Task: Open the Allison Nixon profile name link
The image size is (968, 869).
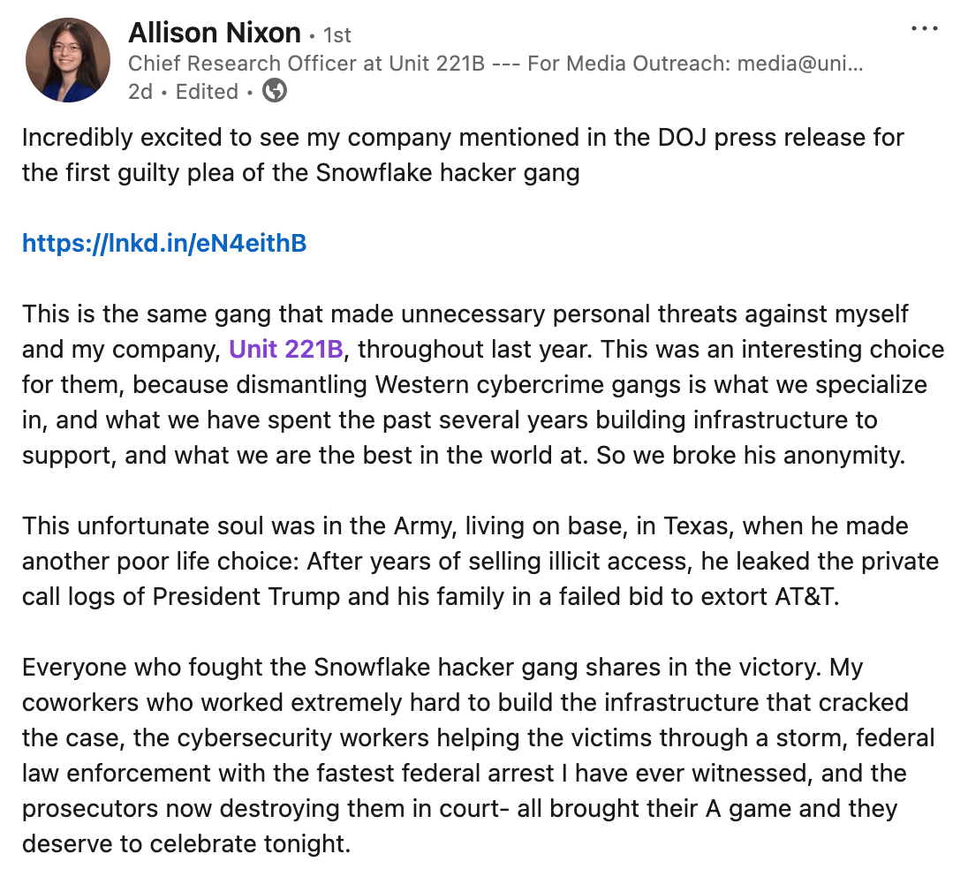Action: (x=215, y=33)
